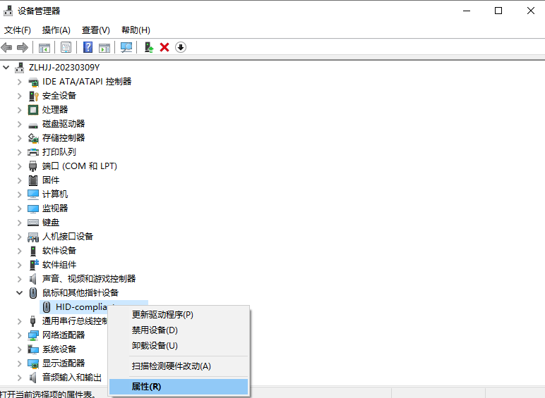Select the 软件设备 row text
The image size is (545, 398).
[x=59, y=251]
